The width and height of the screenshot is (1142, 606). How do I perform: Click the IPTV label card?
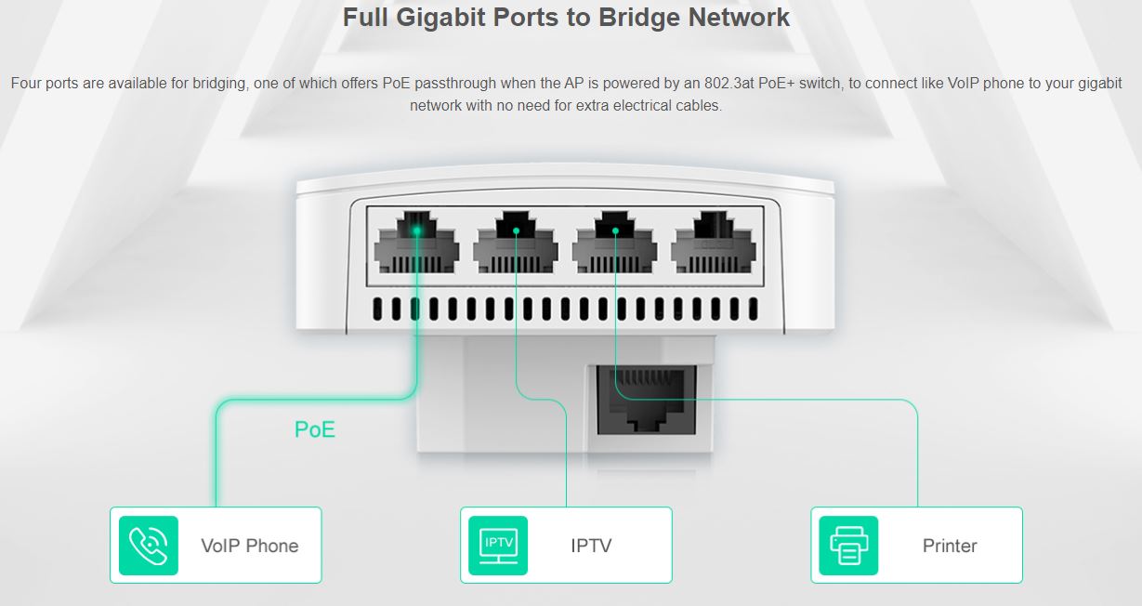pyautogui.click(x=566, y=546)
